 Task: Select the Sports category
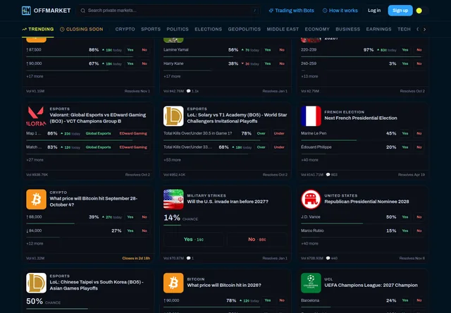(151, 30)
